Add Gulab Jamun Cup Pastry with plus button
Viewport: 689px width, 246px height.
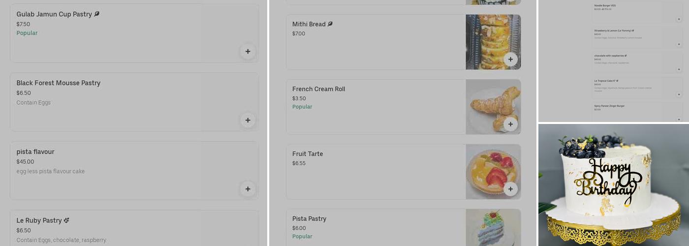click(248, 51)
